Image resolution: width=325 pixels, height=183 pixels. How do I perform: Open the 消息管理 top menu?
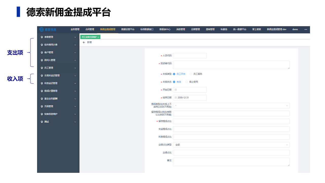click(181, 29)
